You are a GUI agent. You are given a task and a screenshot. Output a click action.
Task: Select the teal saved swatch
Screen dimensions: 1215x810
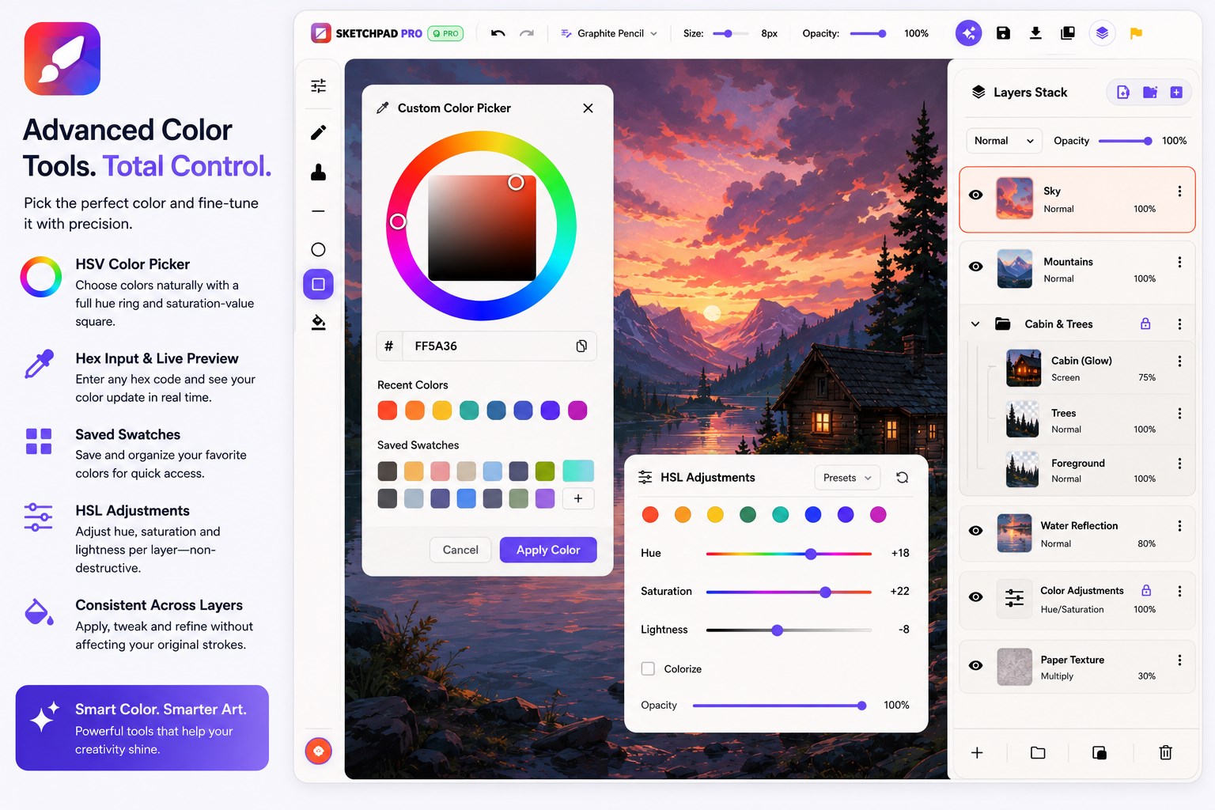[578, 471]
